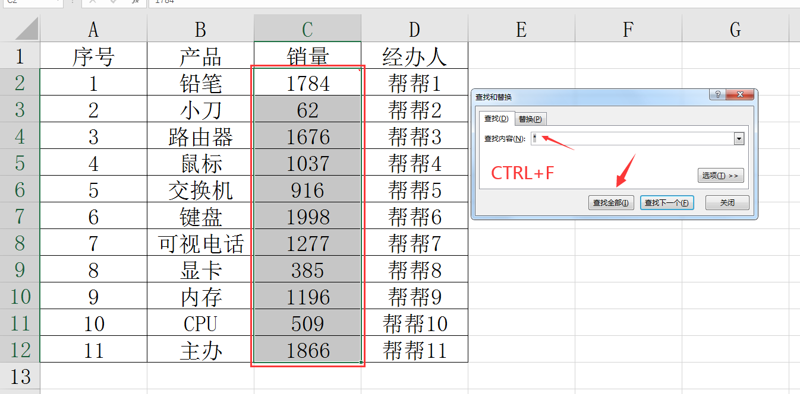Close the Find and Replace dialog via X

[741, 95]
